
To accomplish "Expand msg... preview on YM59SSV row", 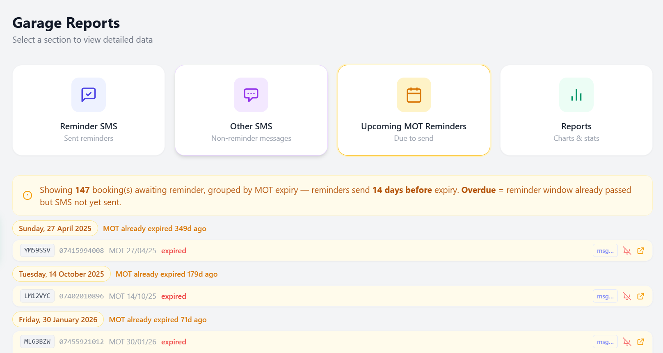I will point(605,251).
